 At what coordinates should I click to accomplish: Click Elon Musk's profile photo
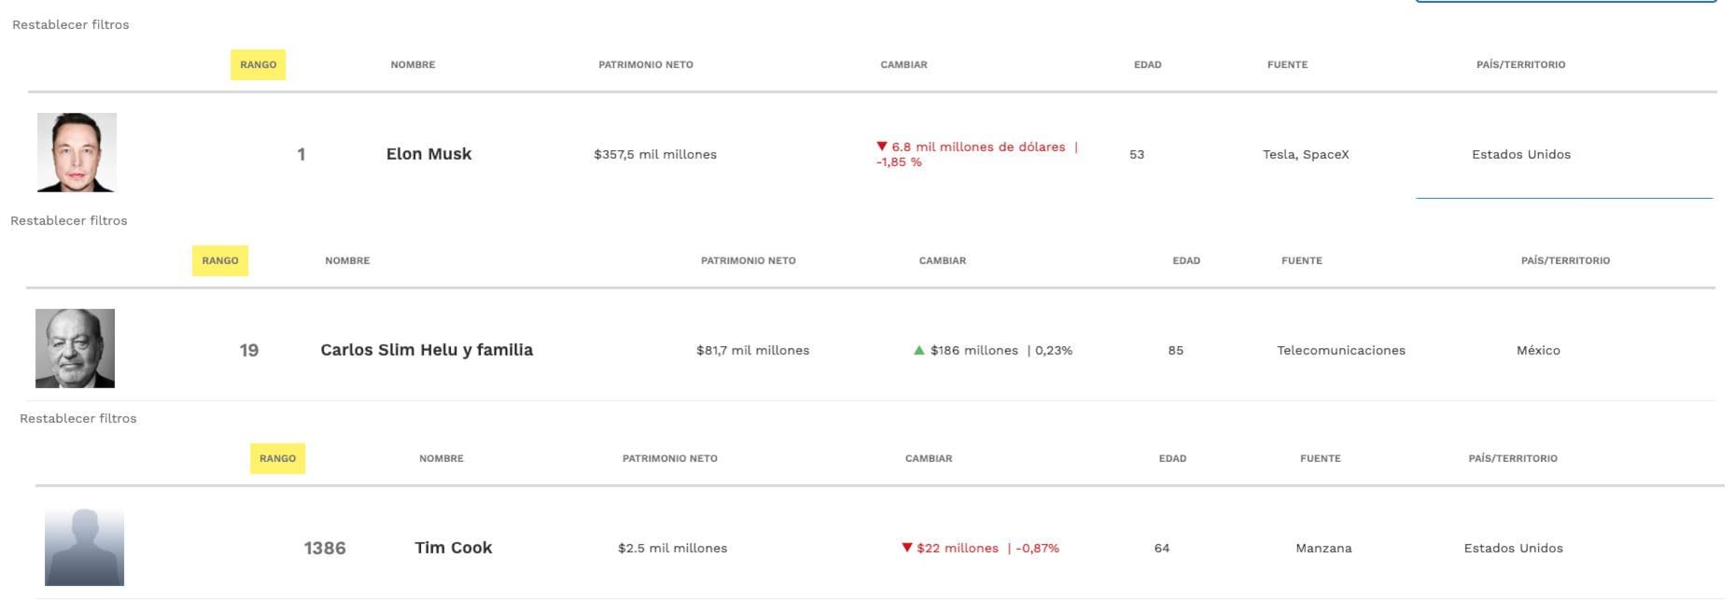pos(77,152)
